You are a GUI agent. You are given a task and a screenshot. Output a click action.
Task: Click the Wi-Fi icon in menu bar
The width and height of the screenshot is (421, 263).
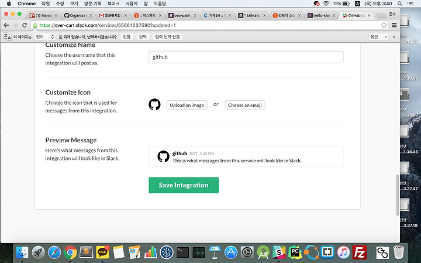(326, 4)
